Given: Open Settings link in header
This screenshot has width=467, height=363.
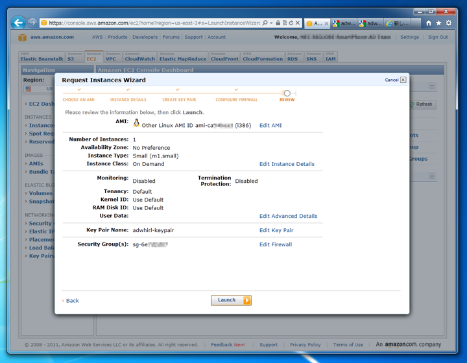Looking at the screenshot, I should (x=409, y=37).
